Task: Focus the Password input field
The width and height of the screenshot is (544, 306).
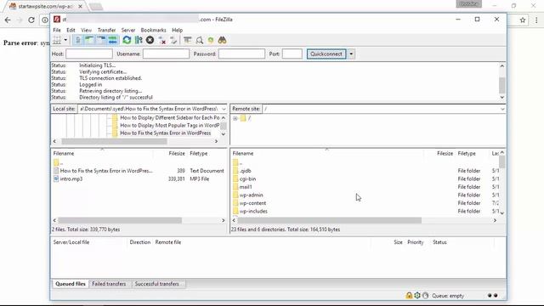Action: pyautogui.click(x=241, y=54)
